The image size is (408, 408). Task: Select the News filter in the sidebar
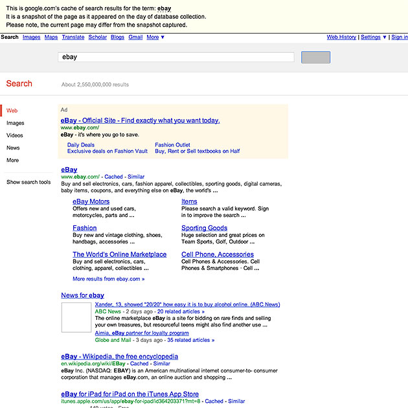tap(13, 148)
